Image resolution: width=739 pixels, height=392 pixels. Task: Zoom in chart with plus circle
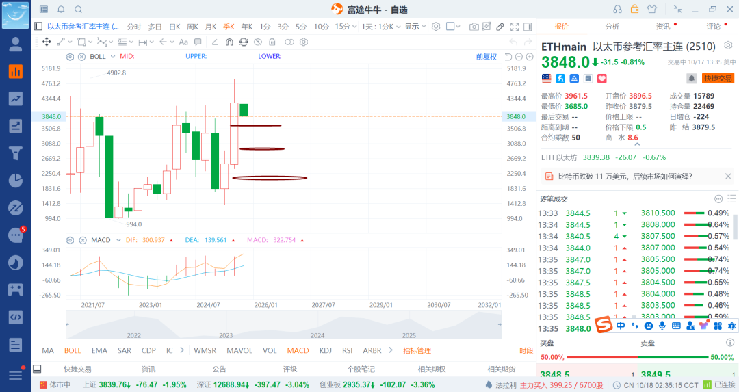(530, 57)
